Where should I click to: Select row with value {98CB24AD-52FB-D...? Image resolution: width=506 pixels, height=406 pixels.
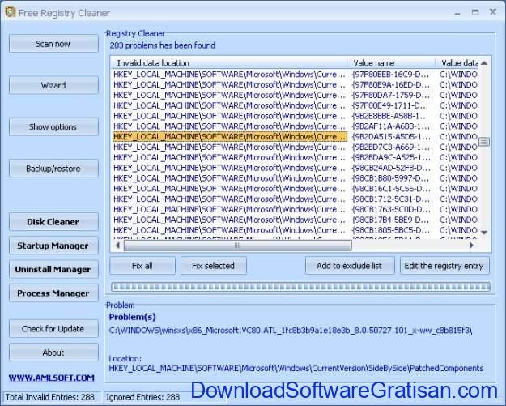tap(296, 168)
